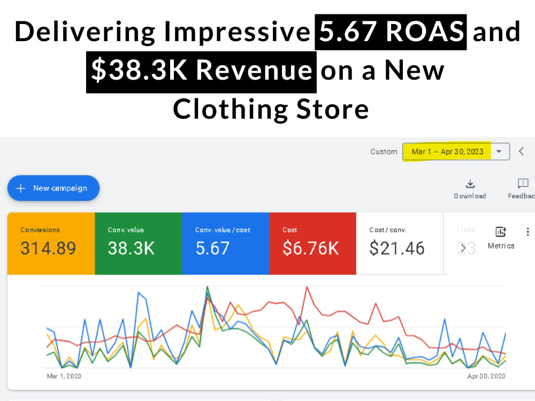This screenshot has width=535, height=401.
Task: Click the Clothing Store headline text
Action: click(x=271, y=109)
